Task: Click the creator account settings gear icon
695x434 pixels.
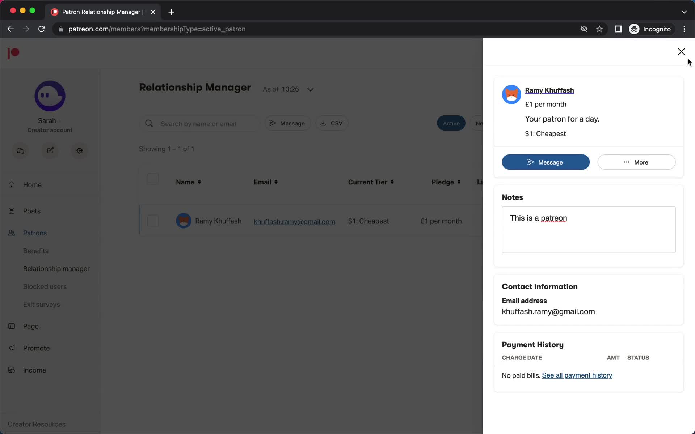Action: coord(80,150)
